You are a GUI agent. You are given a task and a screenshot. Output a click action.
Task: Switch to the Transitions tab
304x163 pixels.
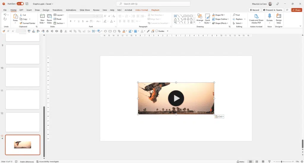pos(57,10)
